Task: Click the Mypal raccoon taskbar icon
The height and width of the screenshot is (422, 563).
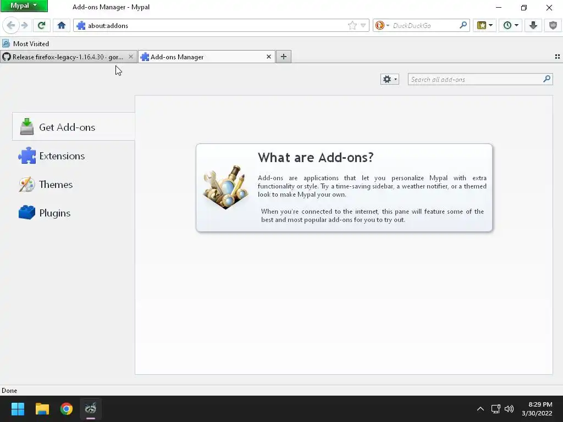Action: (91, 409)
